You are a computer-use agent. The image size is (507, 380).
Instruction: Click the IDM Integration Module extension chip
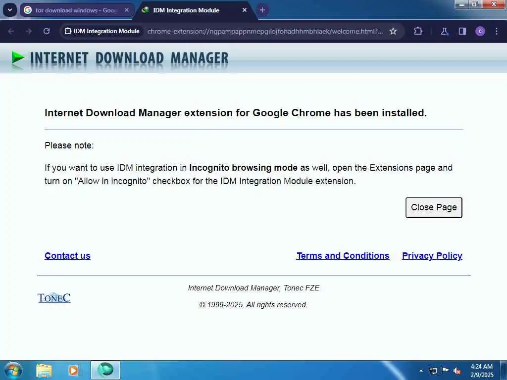pyautogui.click(x=102, y=31)
